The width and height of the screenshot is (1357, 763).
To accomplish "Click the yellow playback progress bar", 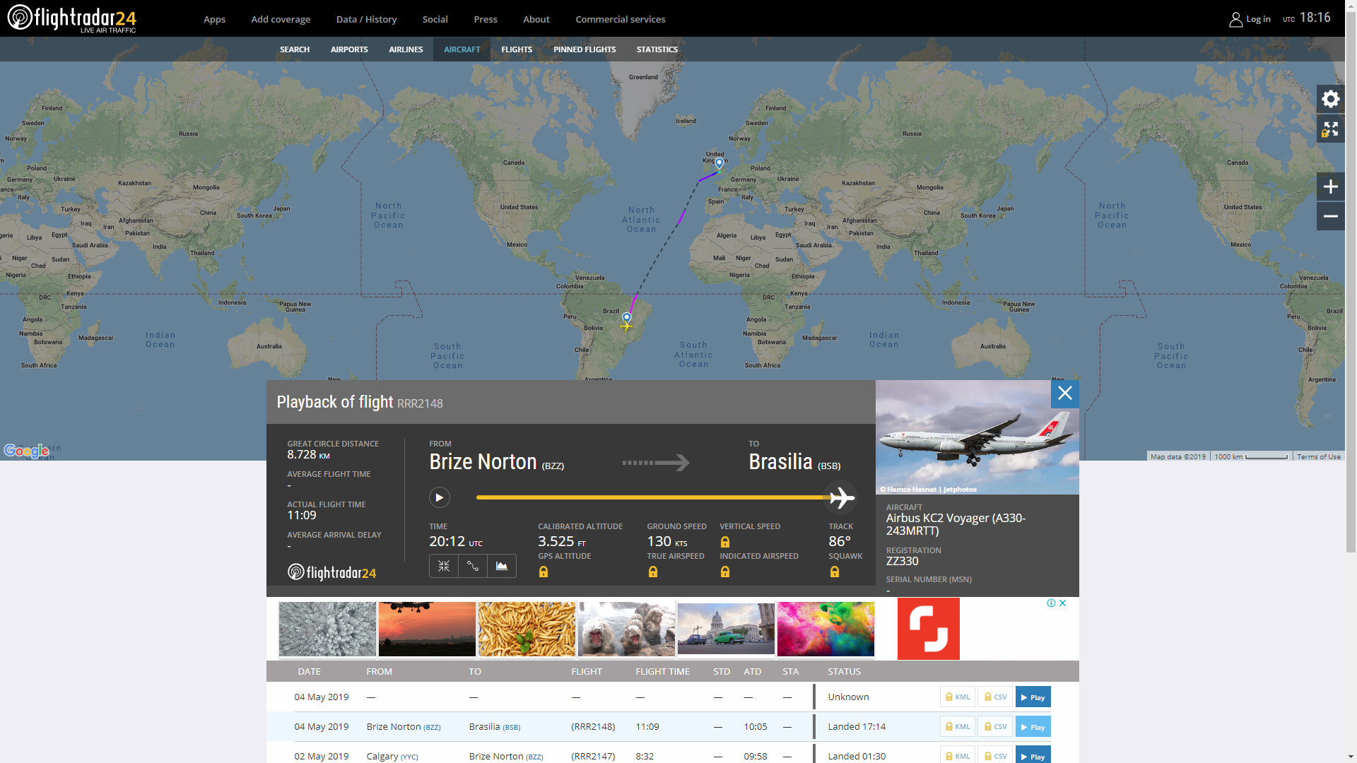I will 653,497.
